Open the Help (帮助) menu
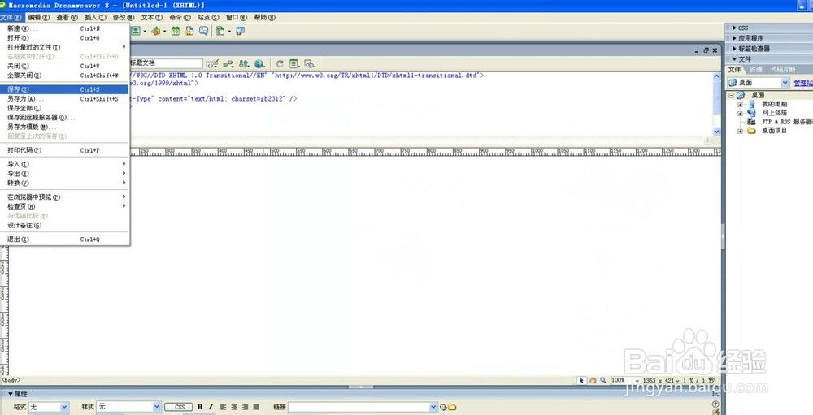 (x=264, y=18)
